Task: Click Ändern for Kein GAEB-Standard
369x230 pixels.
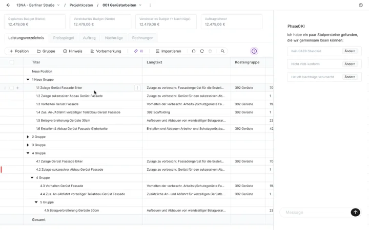Action: point(350,51)
